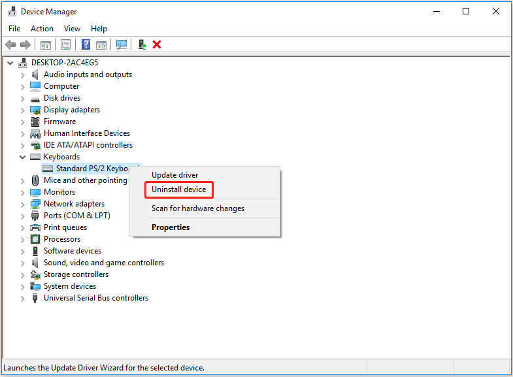Show/hide console tree toolbar icon
The width and height of the screenshot is (513, 377).
pyautogui.click(x=46, y=45)
